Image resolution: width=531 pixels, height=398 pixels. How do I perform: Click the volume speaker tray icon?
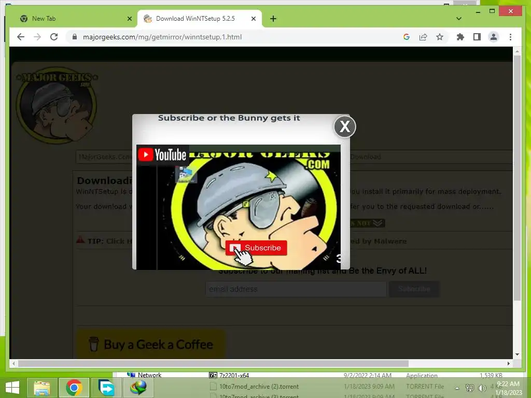482,388
